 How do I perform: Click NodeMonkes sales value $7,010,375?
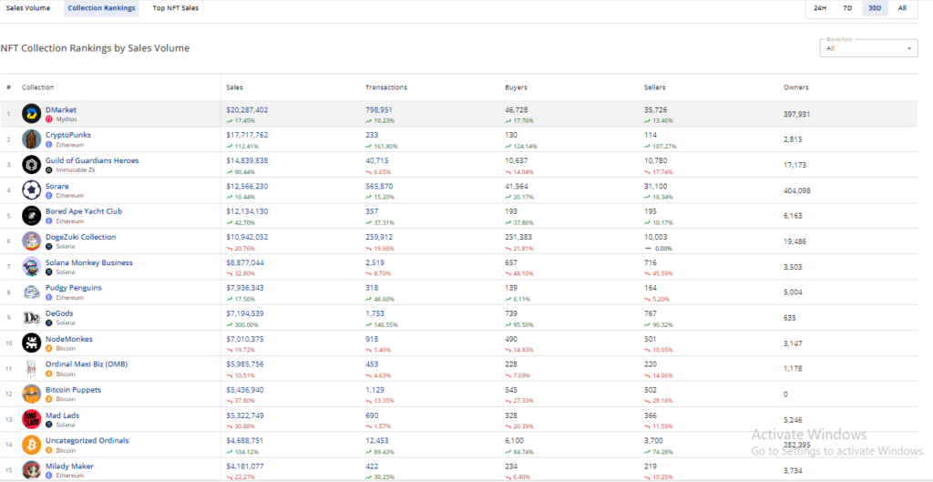coord(245,339)
